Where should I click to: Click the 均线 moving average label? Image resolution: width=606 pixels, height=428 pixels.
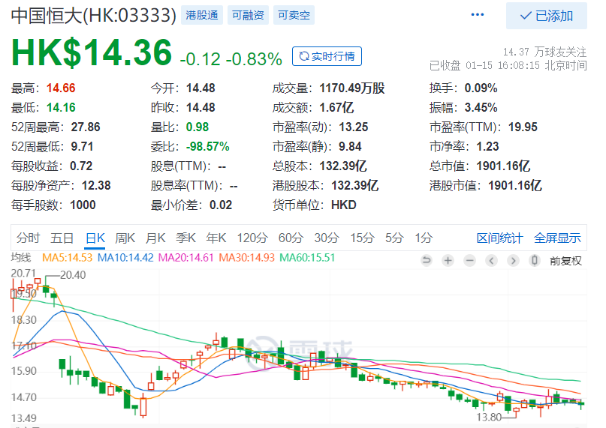coord(21,257)
